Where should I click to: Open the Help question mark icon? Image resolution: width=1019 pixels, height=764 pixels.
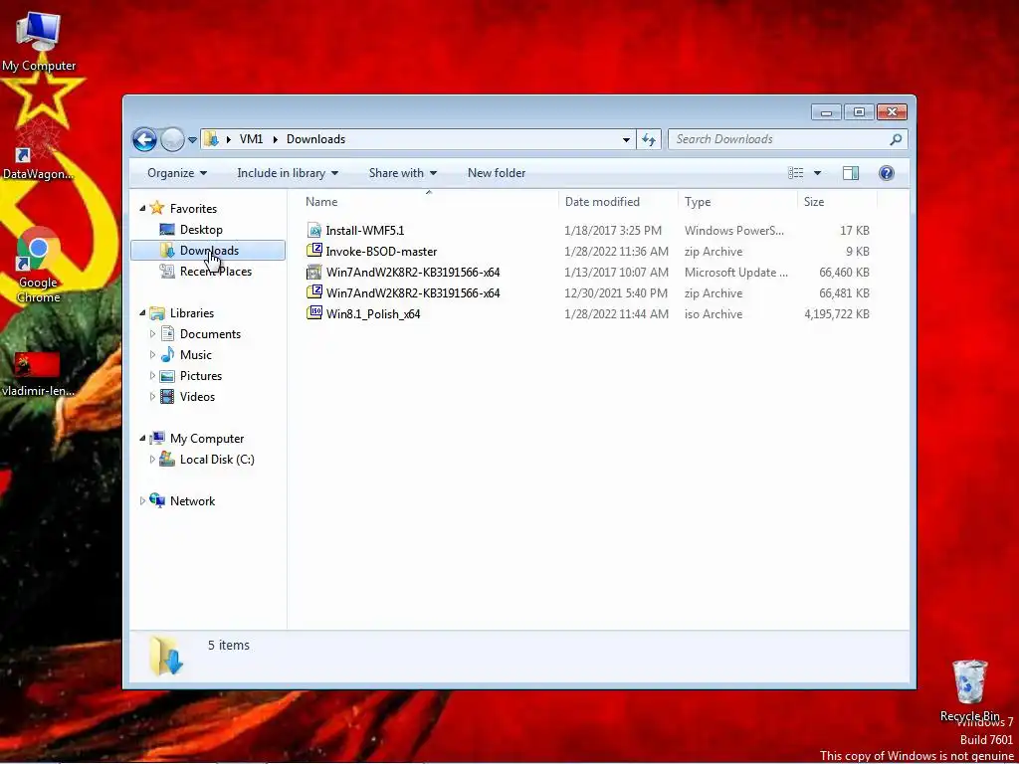887,173
